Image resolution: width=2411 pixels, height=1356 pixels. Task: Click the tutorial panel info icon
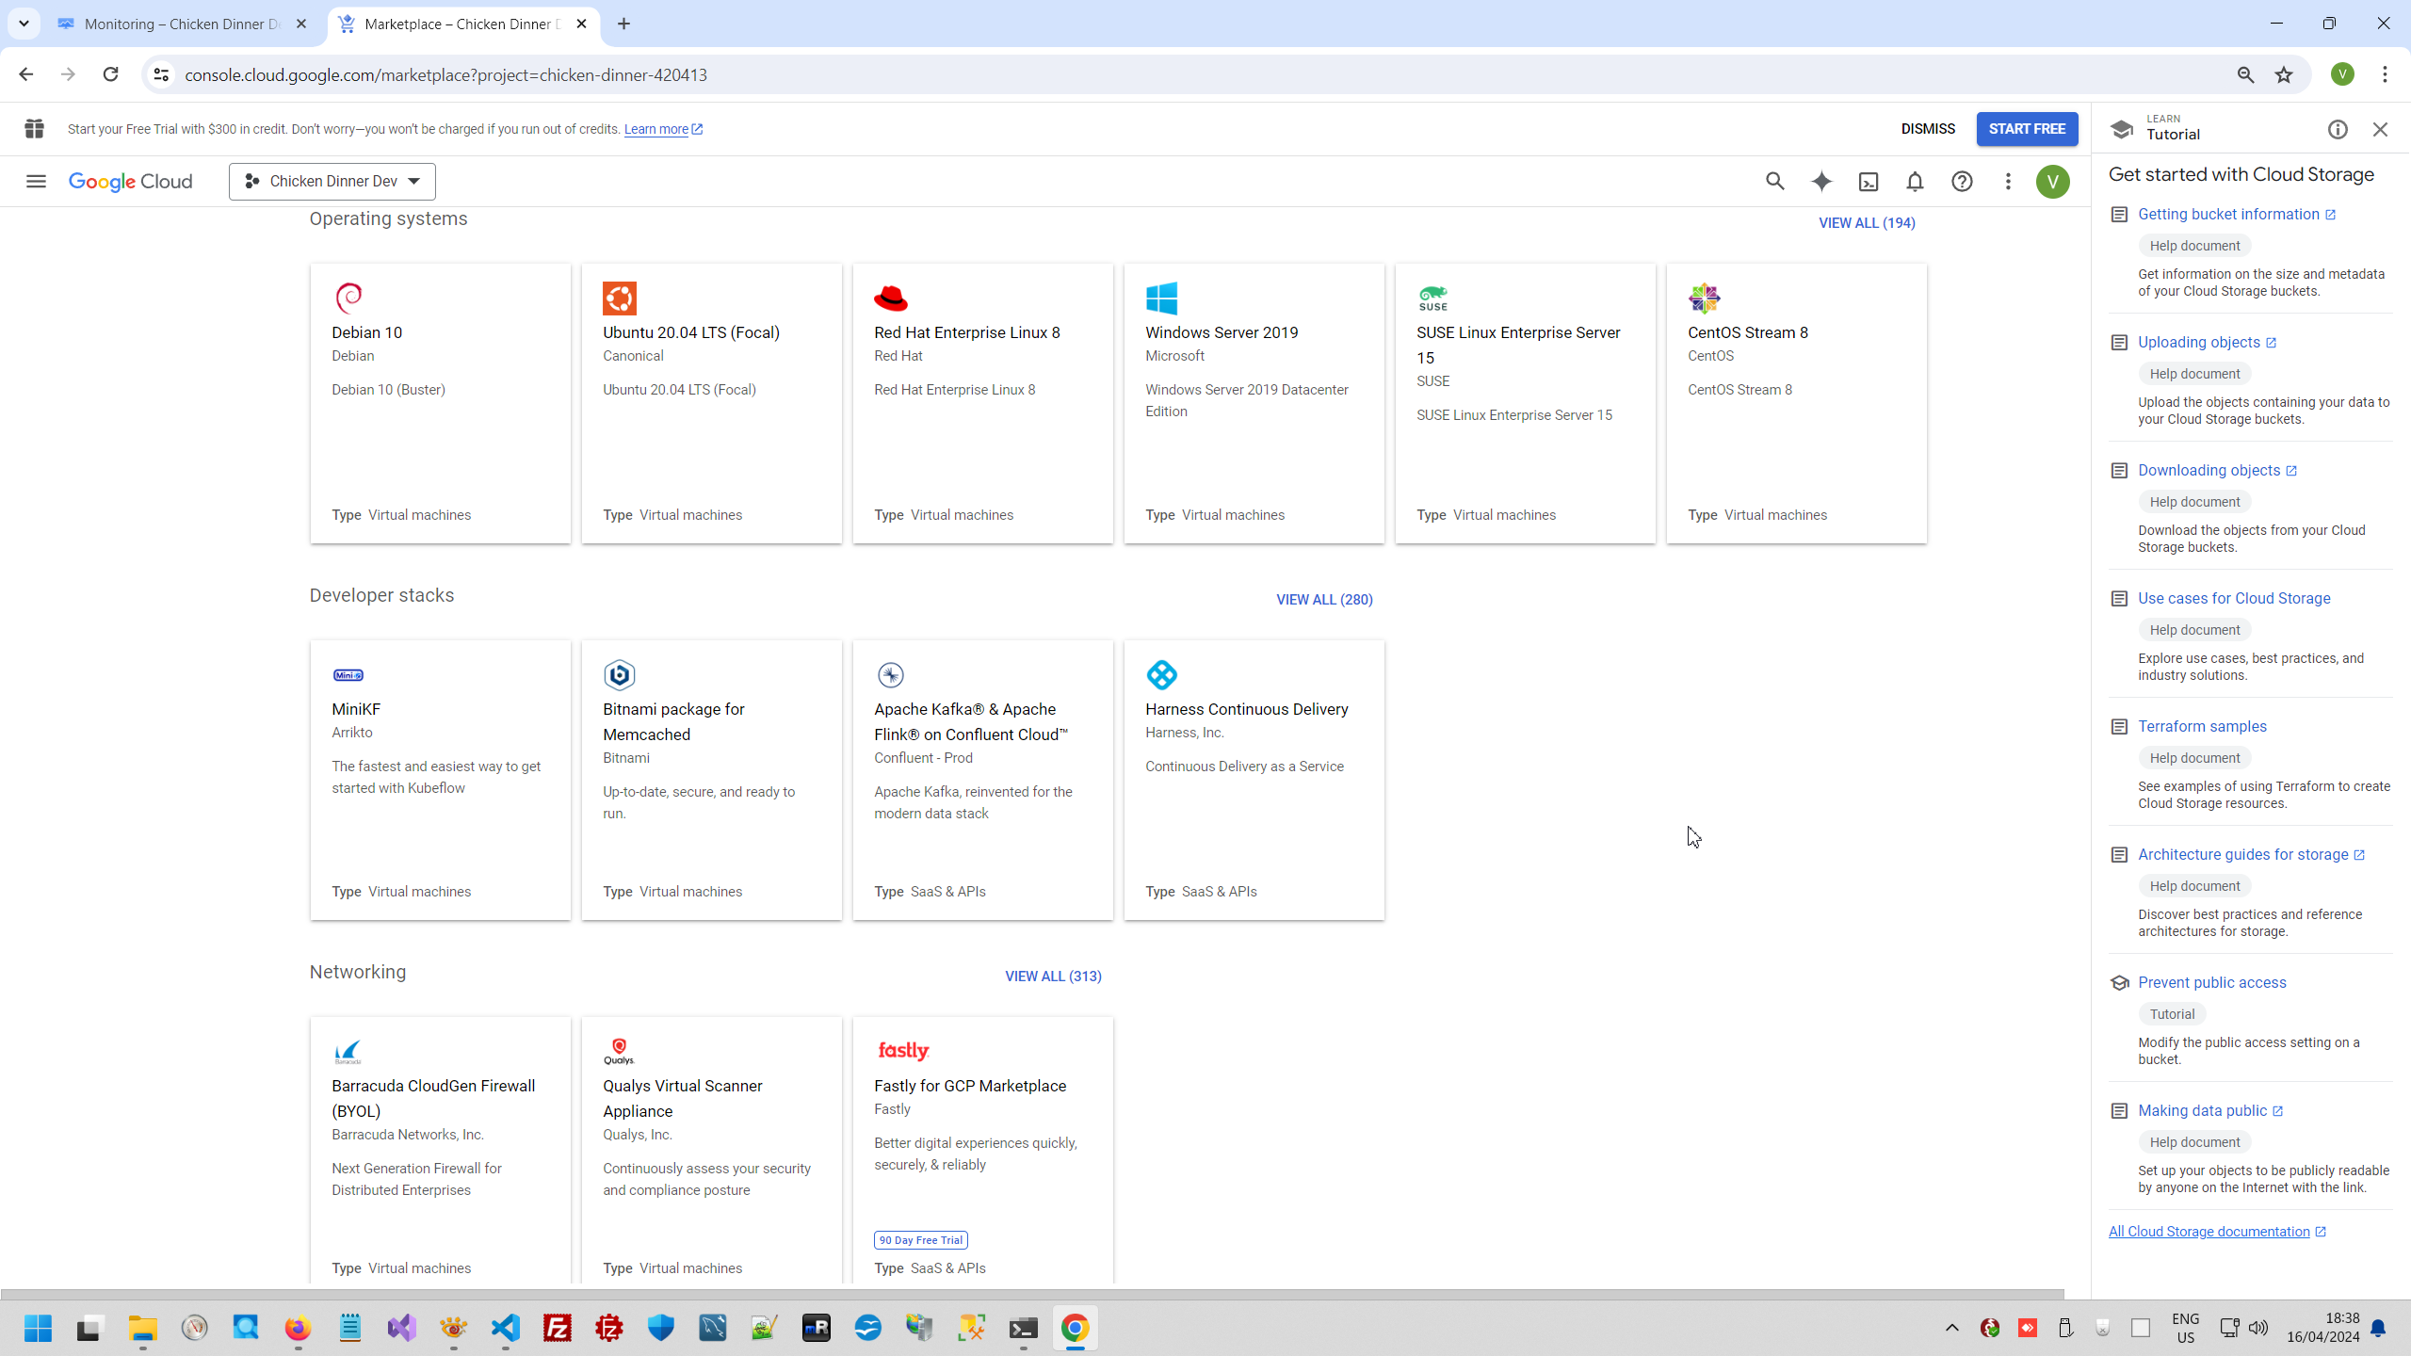[2338, 129]
